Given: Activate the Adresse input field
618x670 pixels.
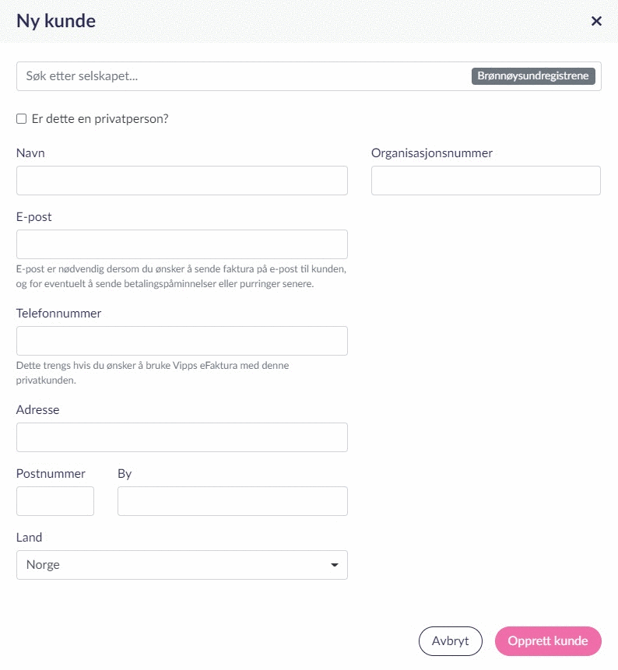Looking at the screenshot, I should (181, 437).
